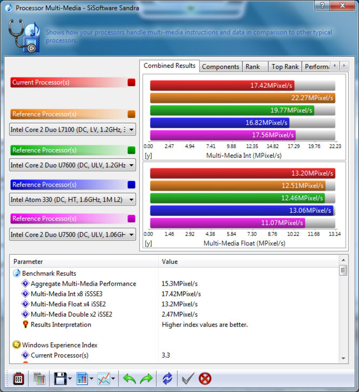Open the Top Rank tab
This screenshot has width=359, height=392.
(x=285, y=67)
